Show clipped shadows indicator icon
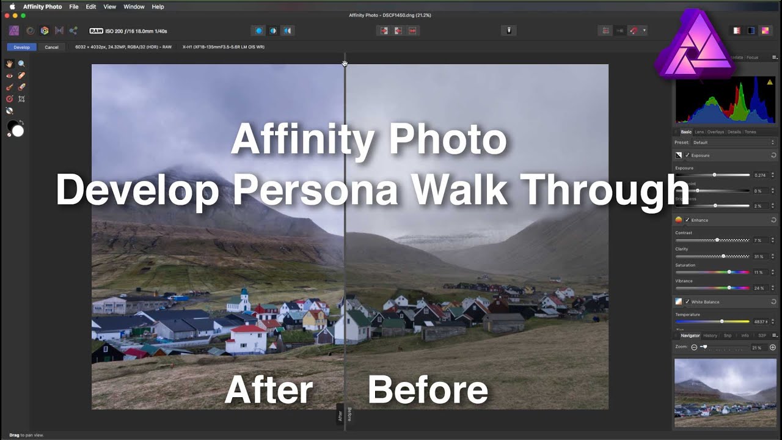Viewport: 782px width, 440px height. coord(751,31)
